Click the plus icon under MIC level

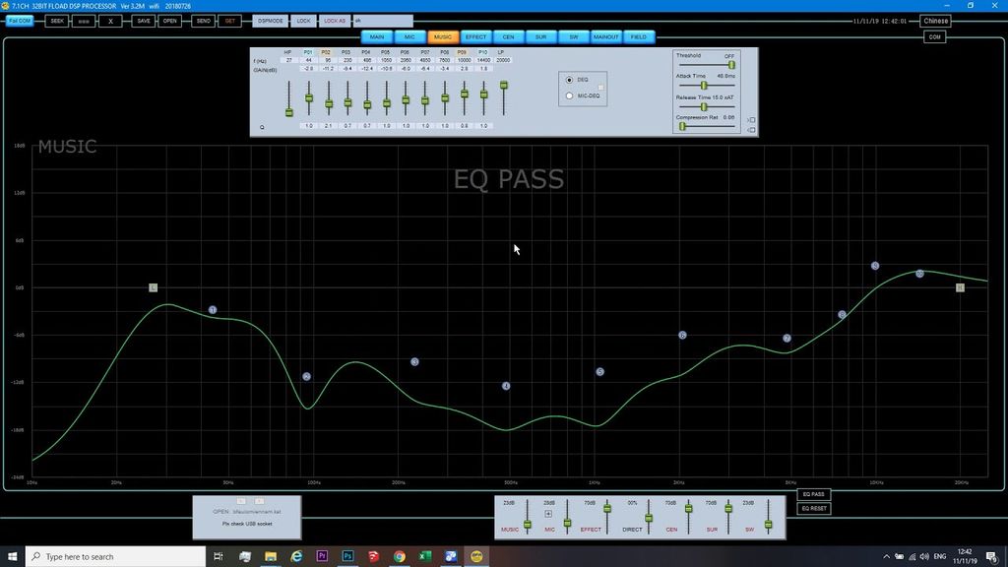point(548,514)
